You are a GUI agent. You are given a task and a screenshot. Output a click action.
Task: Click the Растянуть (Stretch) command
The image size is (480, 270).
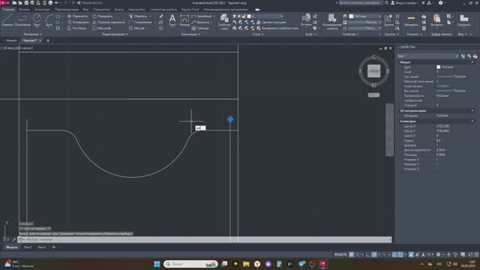coord(76,28)
